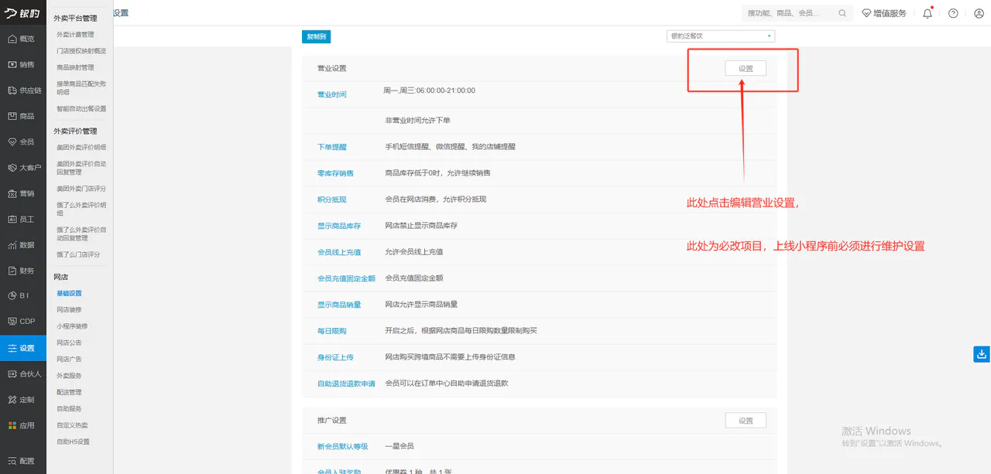Click the 自助退货退款申请 setting label
This screenshot has height=474, width=991.
(346, 384)
